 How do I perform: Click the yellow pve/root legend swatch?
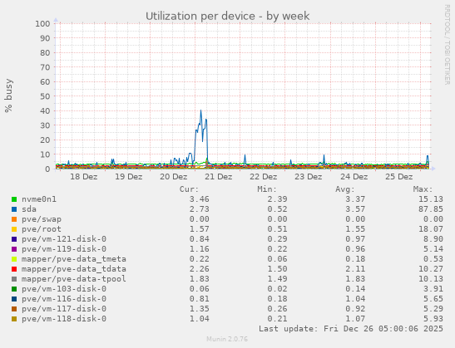(14, 229)
